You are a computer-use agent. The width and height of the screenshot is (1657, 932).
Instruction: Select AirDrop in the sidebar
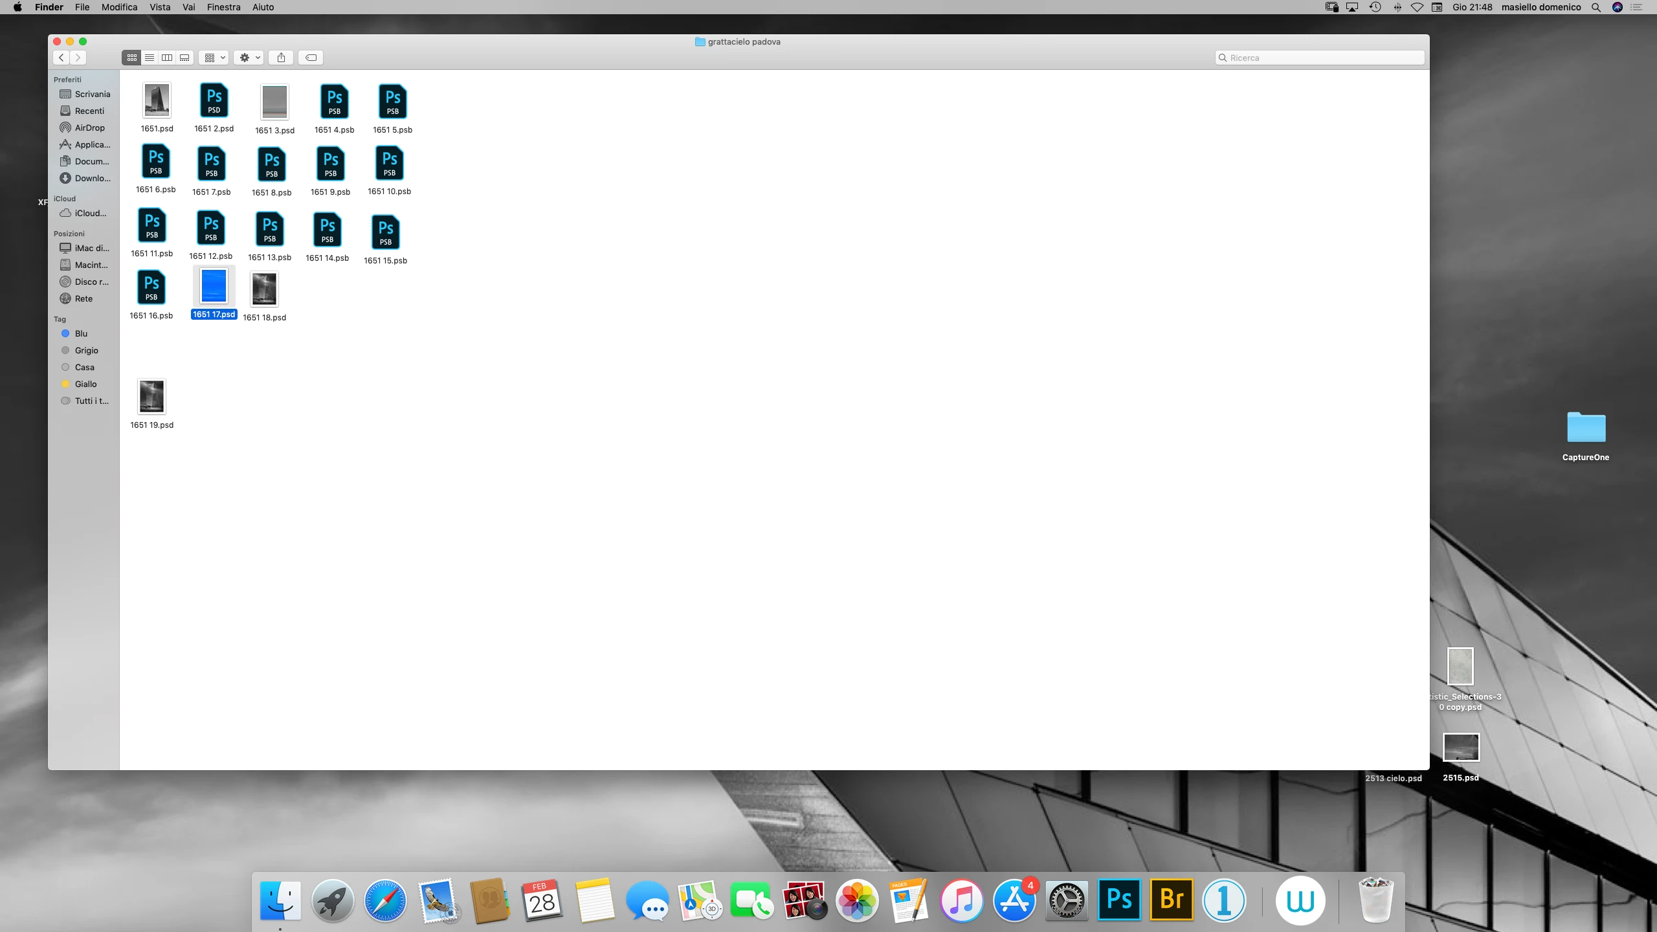[89, 128]
